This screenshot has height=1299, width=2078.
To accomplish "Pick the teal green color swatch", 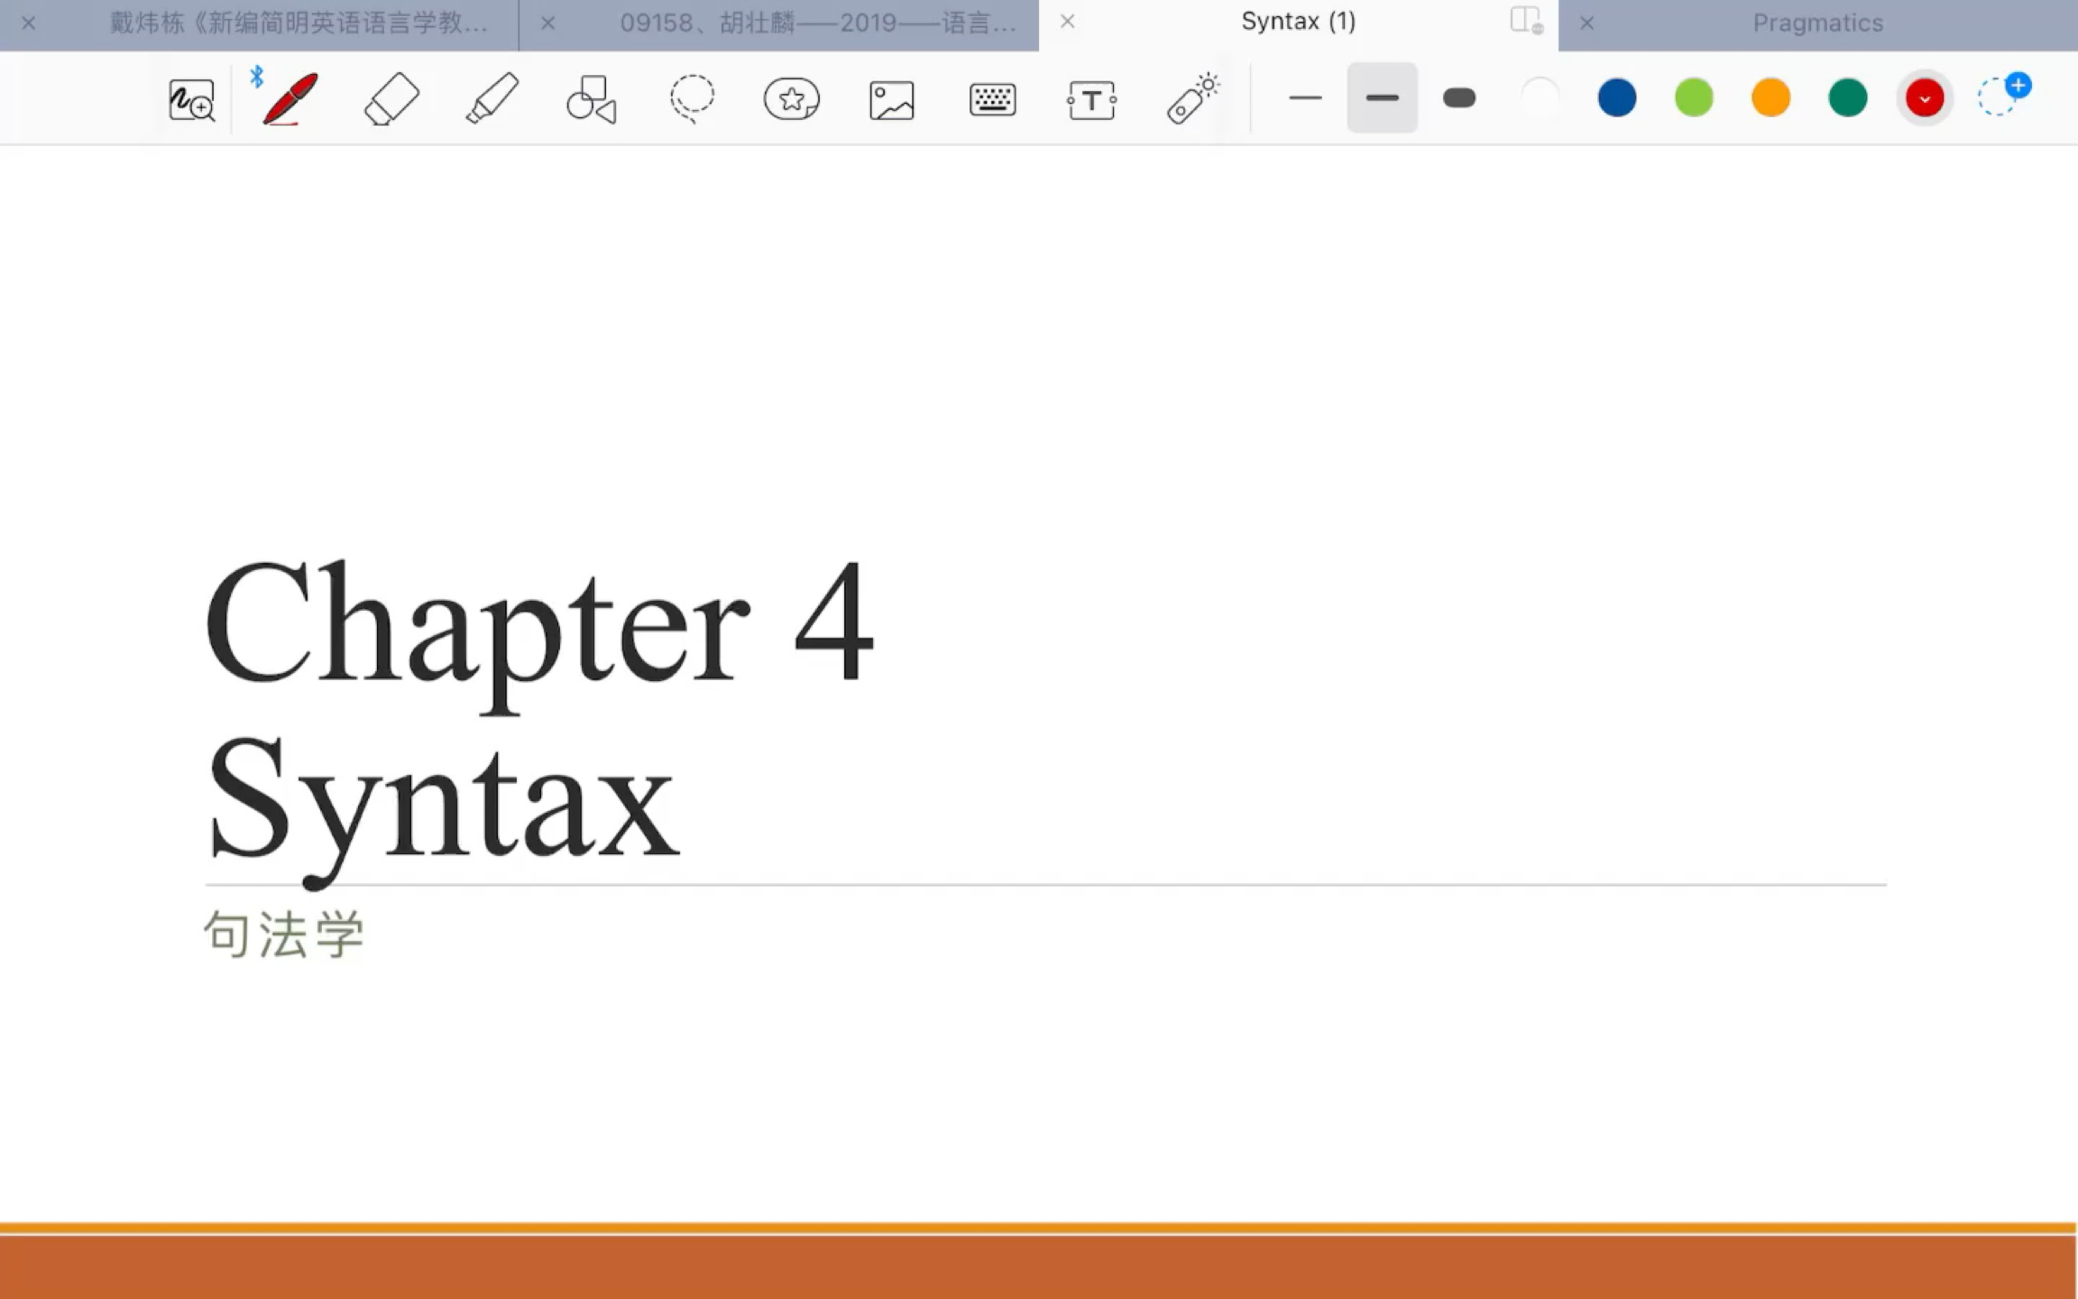I will point(1847,97).
